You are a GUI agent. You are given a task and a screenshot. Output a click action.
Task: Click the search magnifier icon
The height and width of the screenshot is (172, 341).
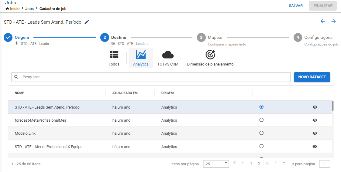click(16, 77)
